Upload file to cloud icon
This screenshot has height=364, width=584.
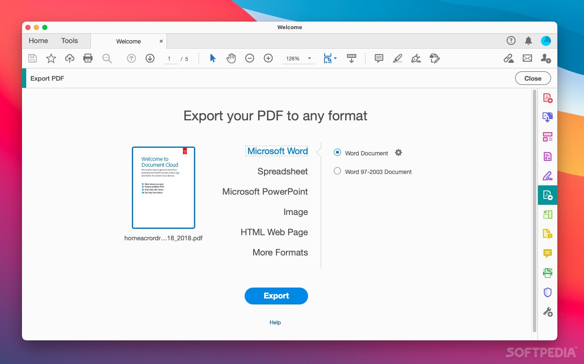(70, 58)
